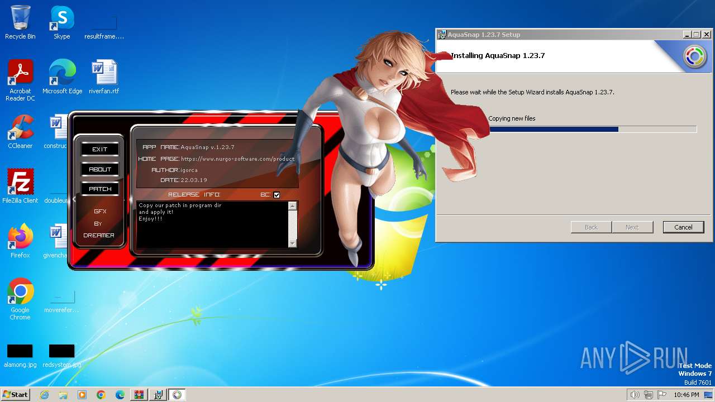
Task: Select the moverefer desktop file
Action: tap(61, 301)
